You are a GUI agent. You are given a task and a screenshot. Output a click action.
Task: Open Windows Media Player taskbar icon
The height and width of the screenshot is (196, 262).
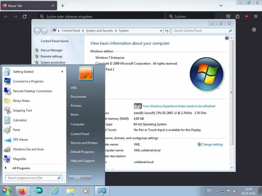85,191
